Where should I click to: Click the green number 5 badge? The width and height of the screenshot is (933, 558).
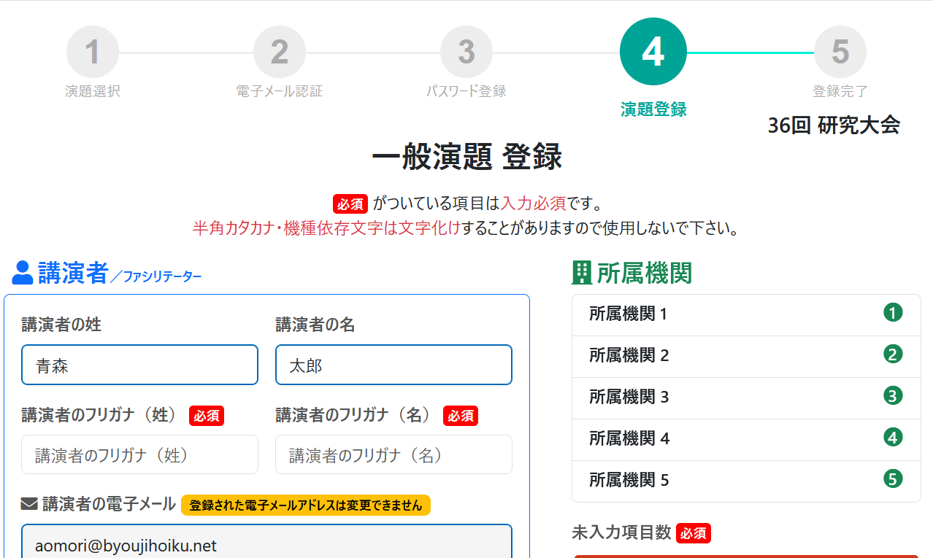pyautogui.click(x=893, y=479)
